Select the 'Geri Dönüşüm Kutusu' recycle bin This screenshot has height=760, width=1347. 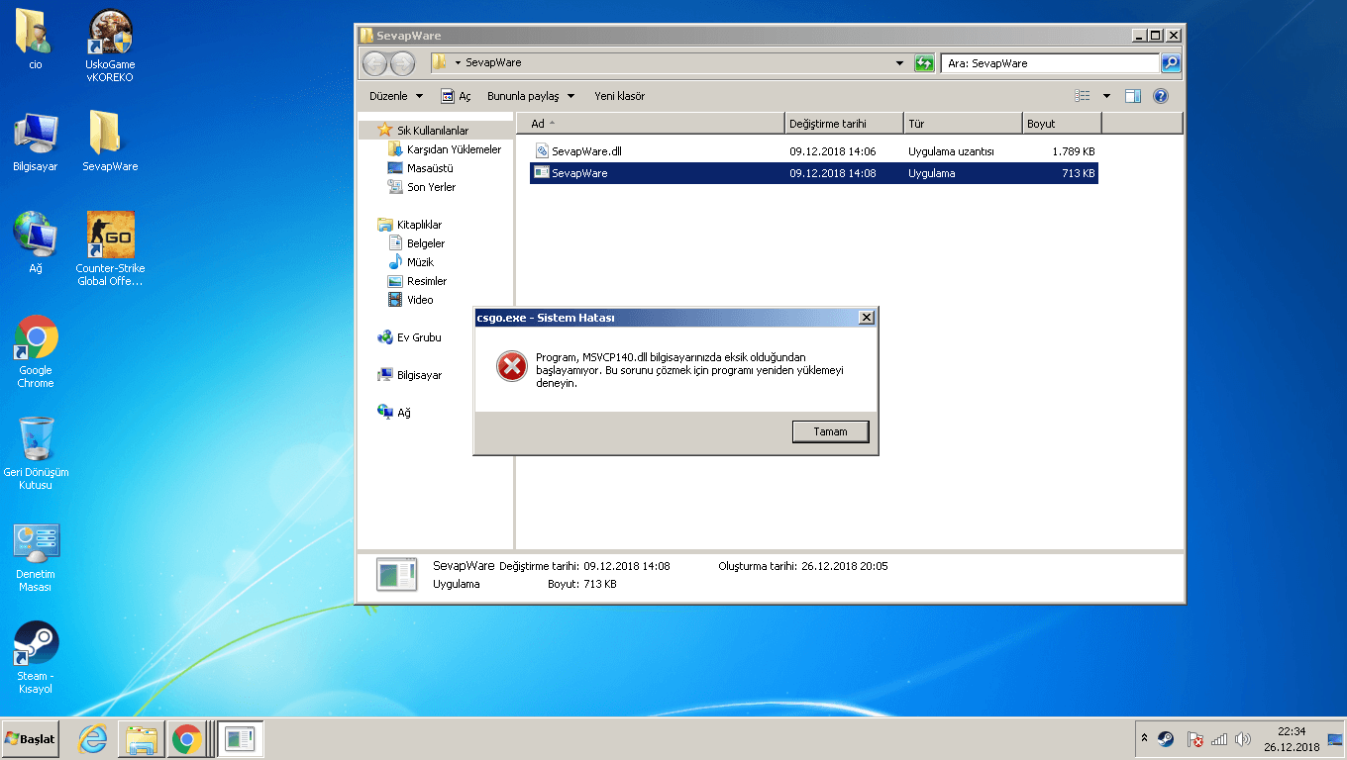pos(36,453)
